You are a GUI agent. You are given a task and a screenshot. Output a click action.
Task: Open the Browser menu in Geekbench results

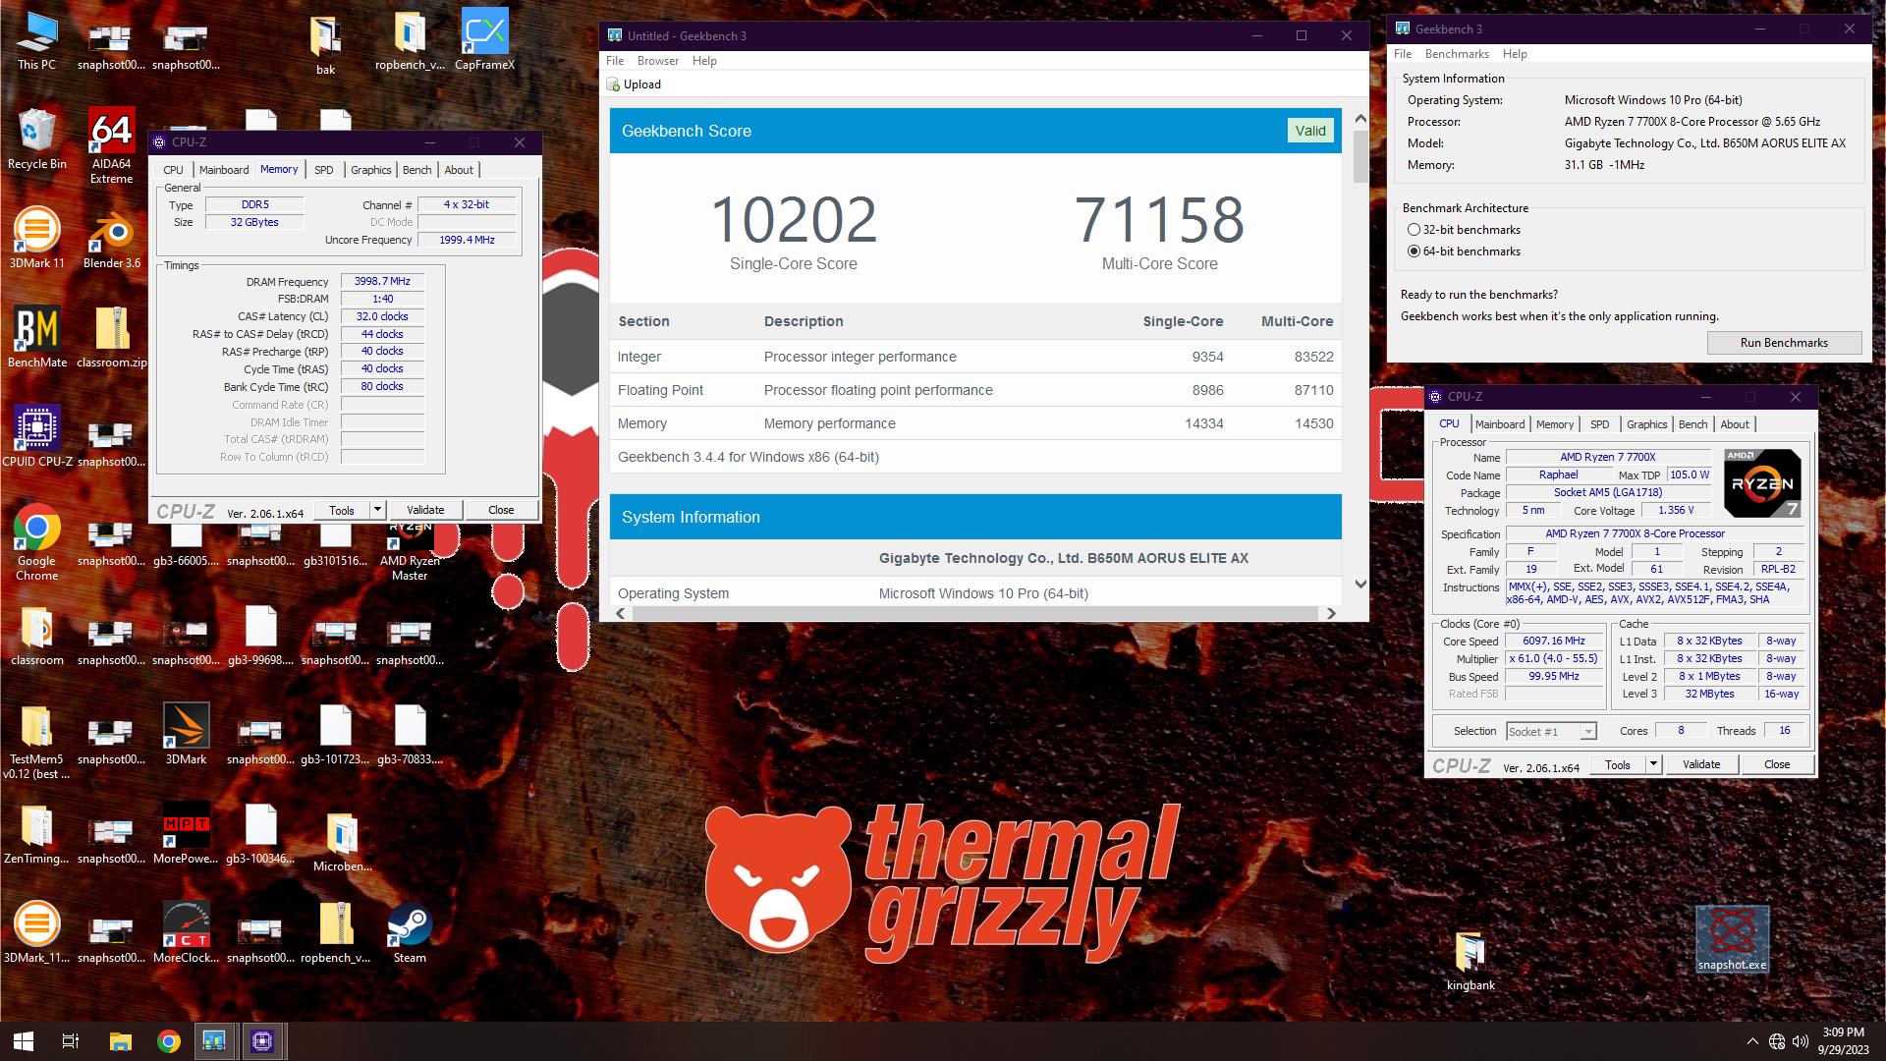(657, 61)
